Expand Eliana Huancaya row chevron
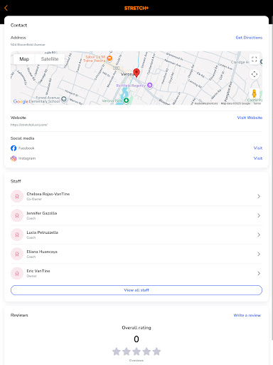This screenshot has height=365, width=273. pos(259,254)
